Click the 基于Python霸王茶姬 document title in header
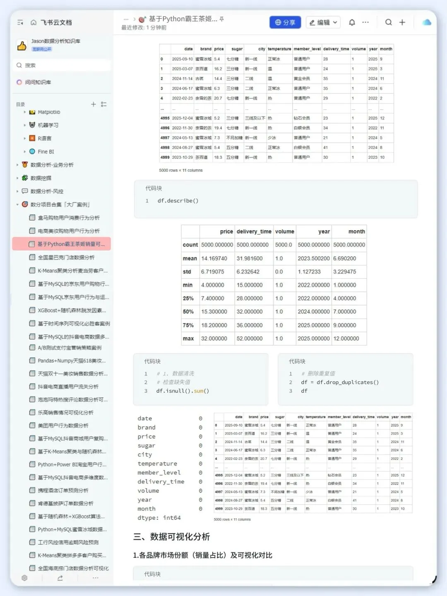Screen dimensions: 447x596 click(183, 19)
